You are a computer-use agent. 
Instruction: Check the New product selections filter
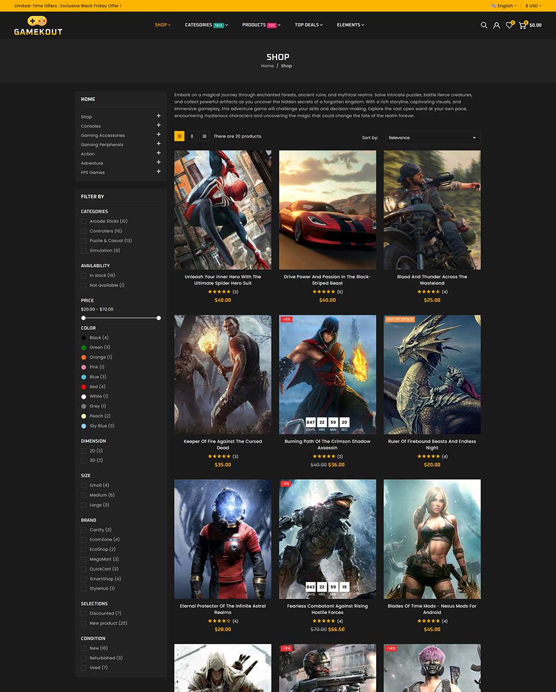click(x=84, y=623)
